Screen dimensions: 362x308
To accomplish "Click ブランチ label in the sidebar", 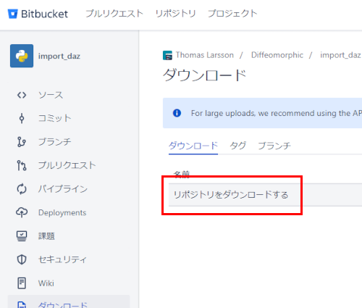I will tap(55, 142).
